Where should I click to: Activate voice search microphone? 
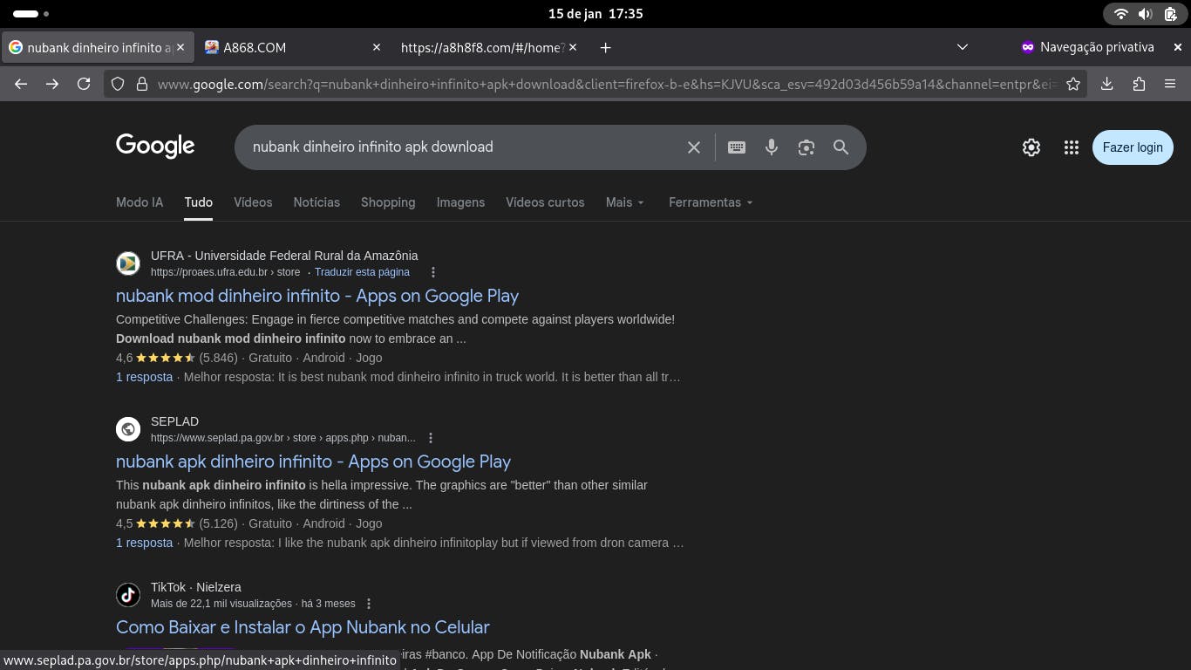click(x=771, y=147)
